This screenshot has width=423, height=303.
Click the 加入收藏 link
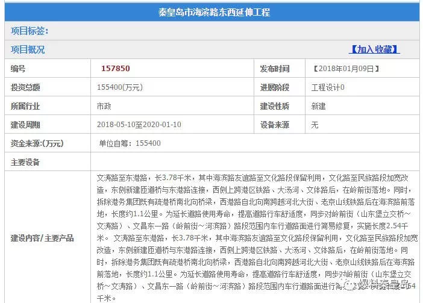pyautogui.click(x=374, y=49)
